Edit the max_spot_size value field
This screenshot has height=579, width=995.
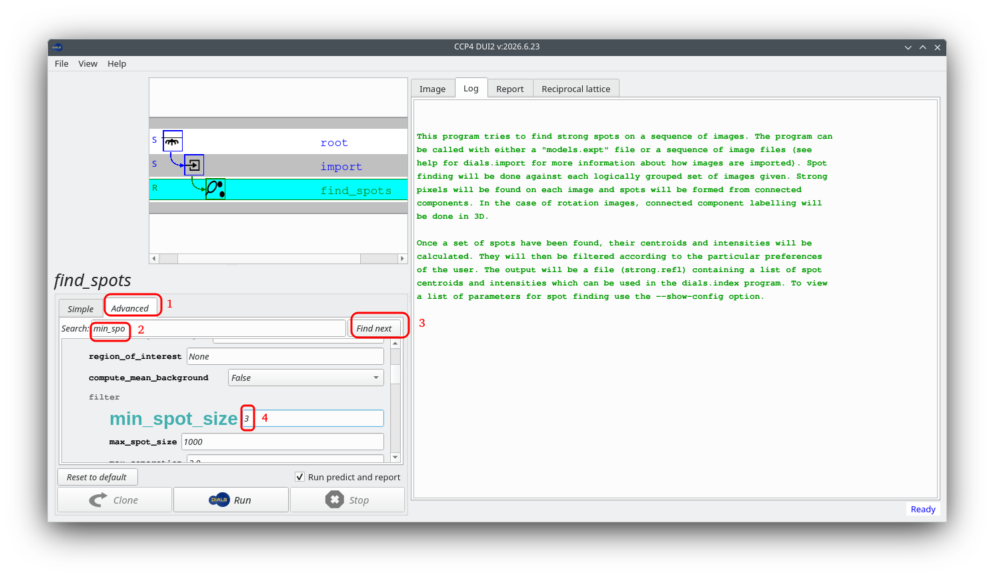[283, 442]
